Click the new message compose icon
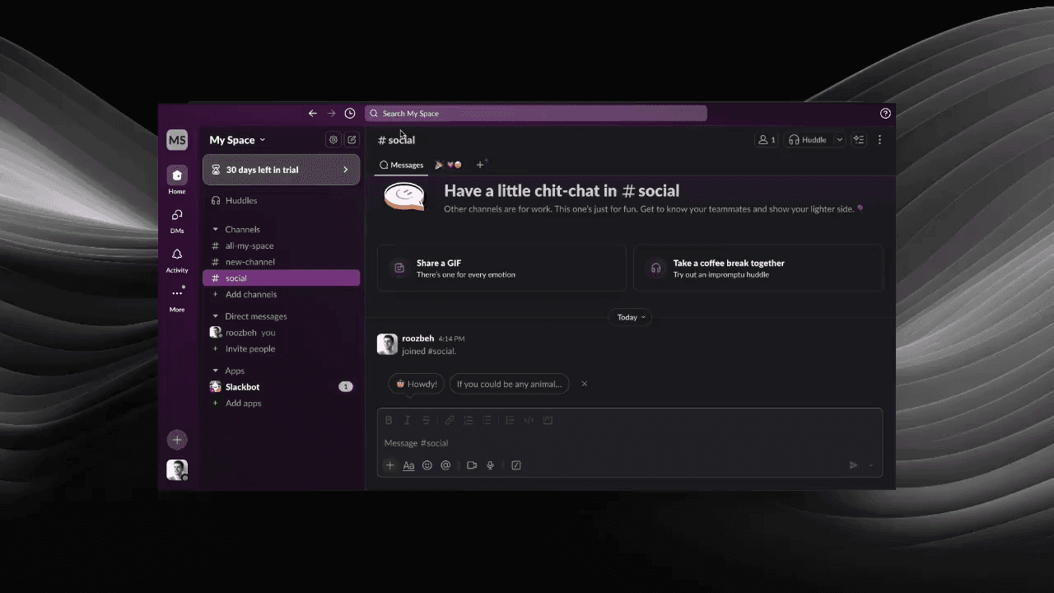 tap(352, 140)
